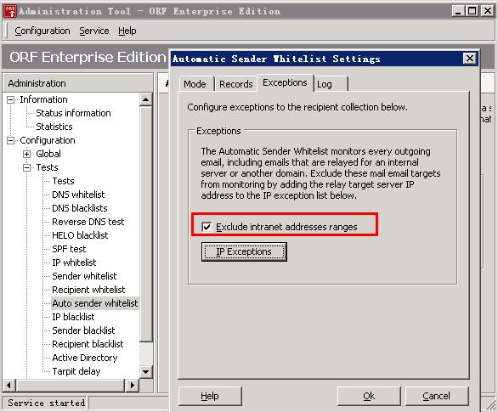Open DNS blacklists settings

coord(80,208)
